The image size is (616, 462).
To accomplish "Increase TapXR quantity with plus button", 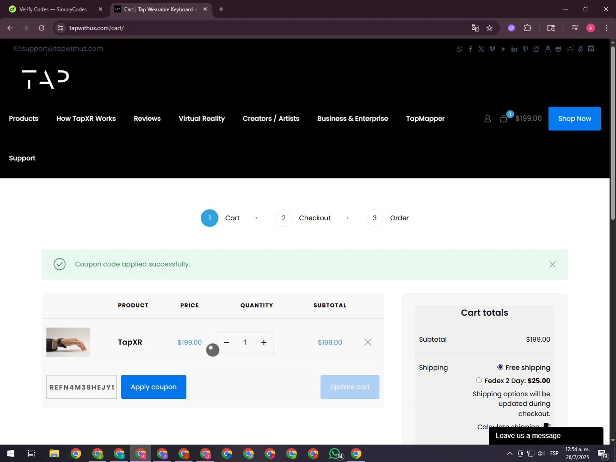I will [x=264, y=342].
